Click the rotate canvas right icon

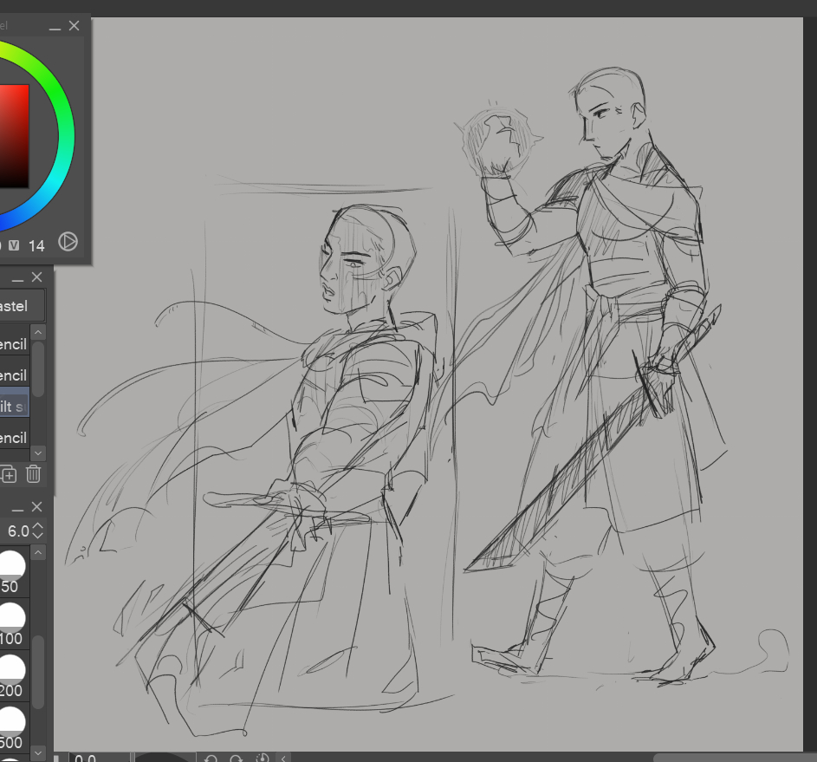click(236, 759)
